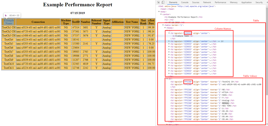Screen dimensions: 268x126
Task: Click the Test Name column header
Action: pyautogui.click(x=132, y=22)
